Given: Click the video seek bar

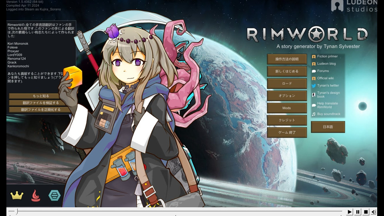Looking at the screenshot, I should click(175, 211).
